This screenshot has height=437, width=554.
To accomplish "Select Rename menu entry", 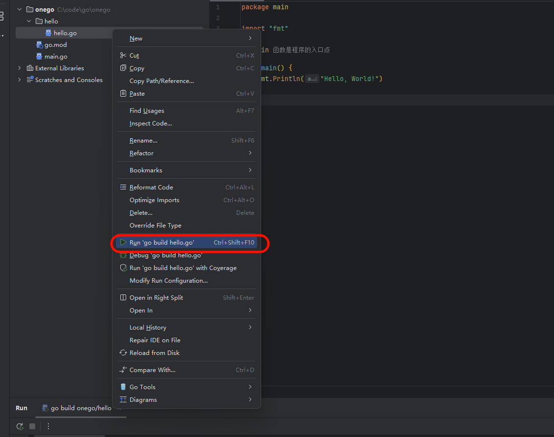I will (187, 140).
